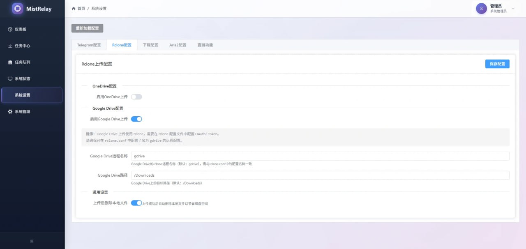
Task: Click the 首页 breadcrumb link
Action: [x=81, y=9]
